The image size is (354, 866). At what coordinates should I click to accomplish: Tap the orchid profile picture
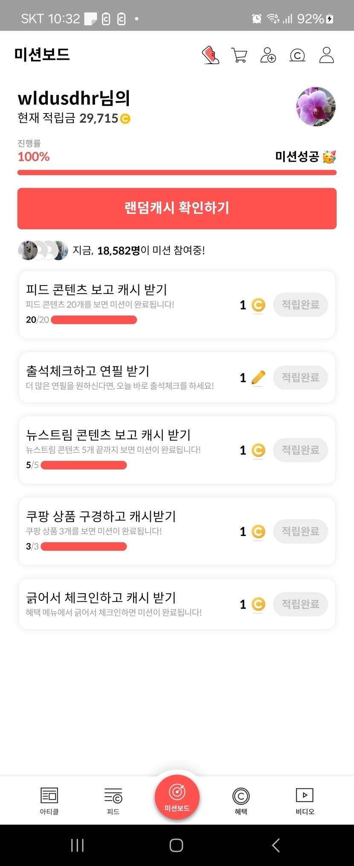316,107
